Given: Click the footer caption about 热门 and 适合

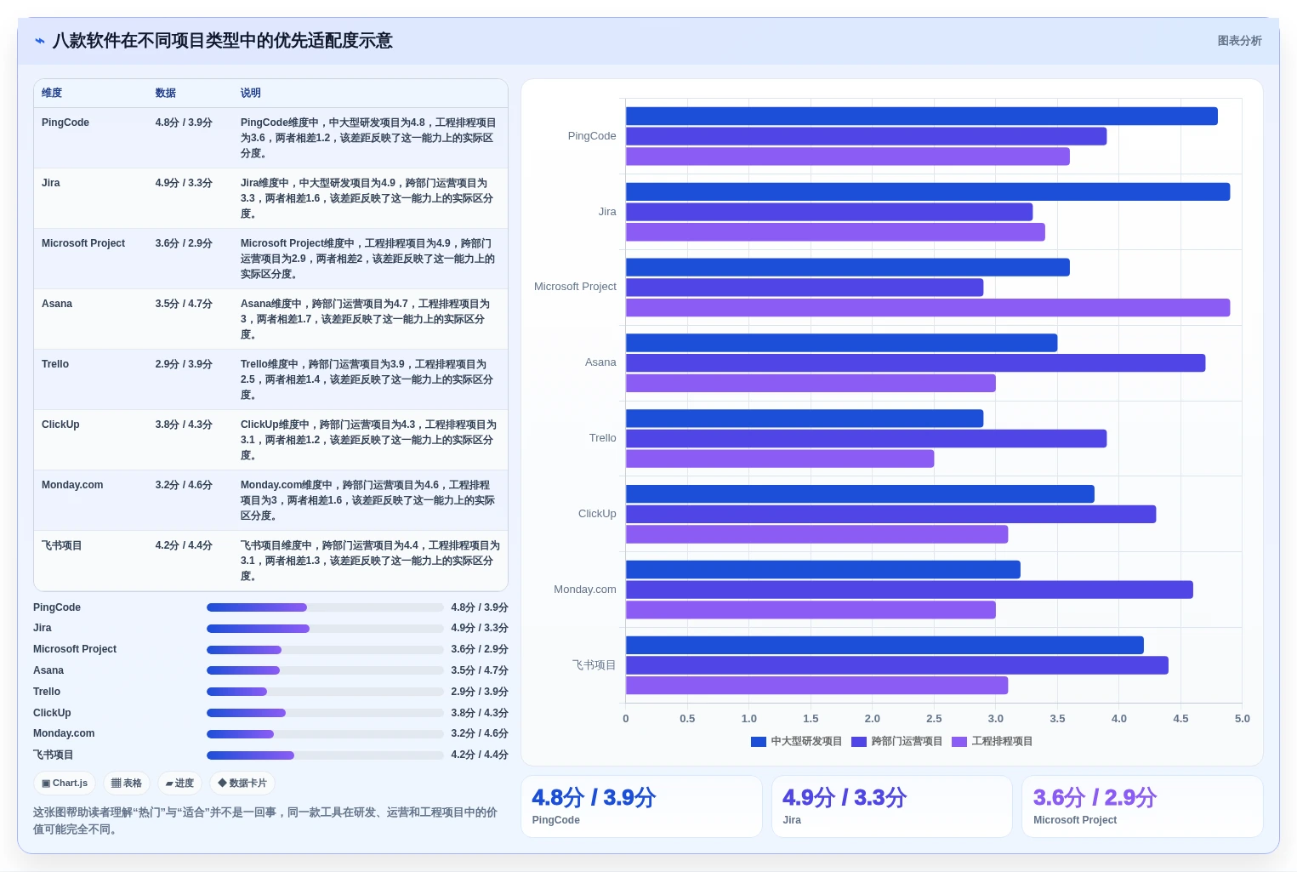Looking at the screenshot, I should [x=265, y=821].
